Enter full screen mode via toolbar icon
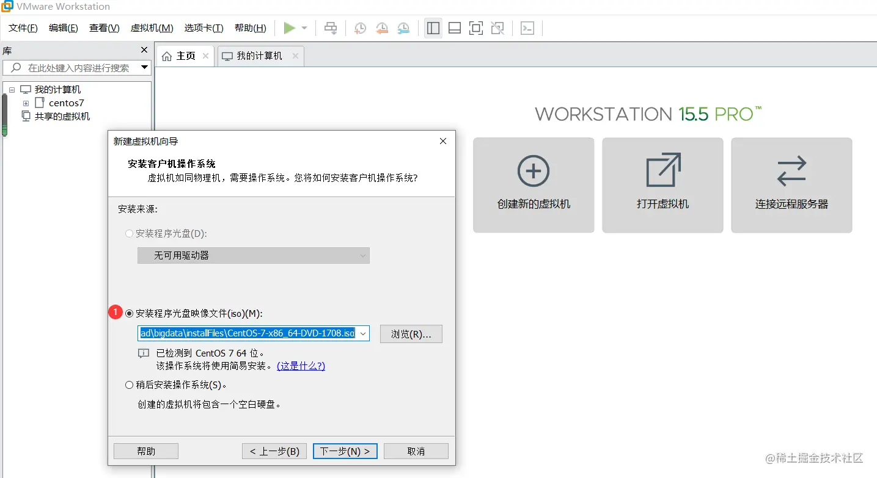Image resolution: width=877 pixels, height=478 pixels. [x=475, y=28]
